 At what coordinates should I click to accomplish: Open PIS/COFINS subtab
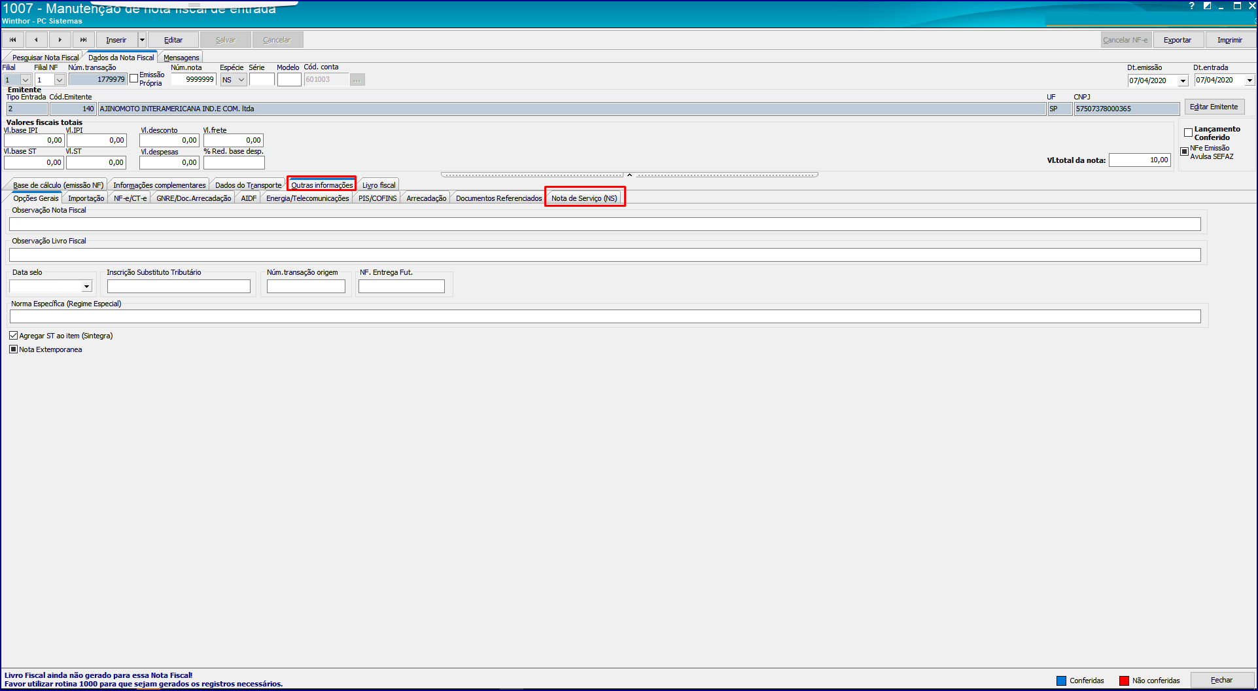[x=377, y=198]
